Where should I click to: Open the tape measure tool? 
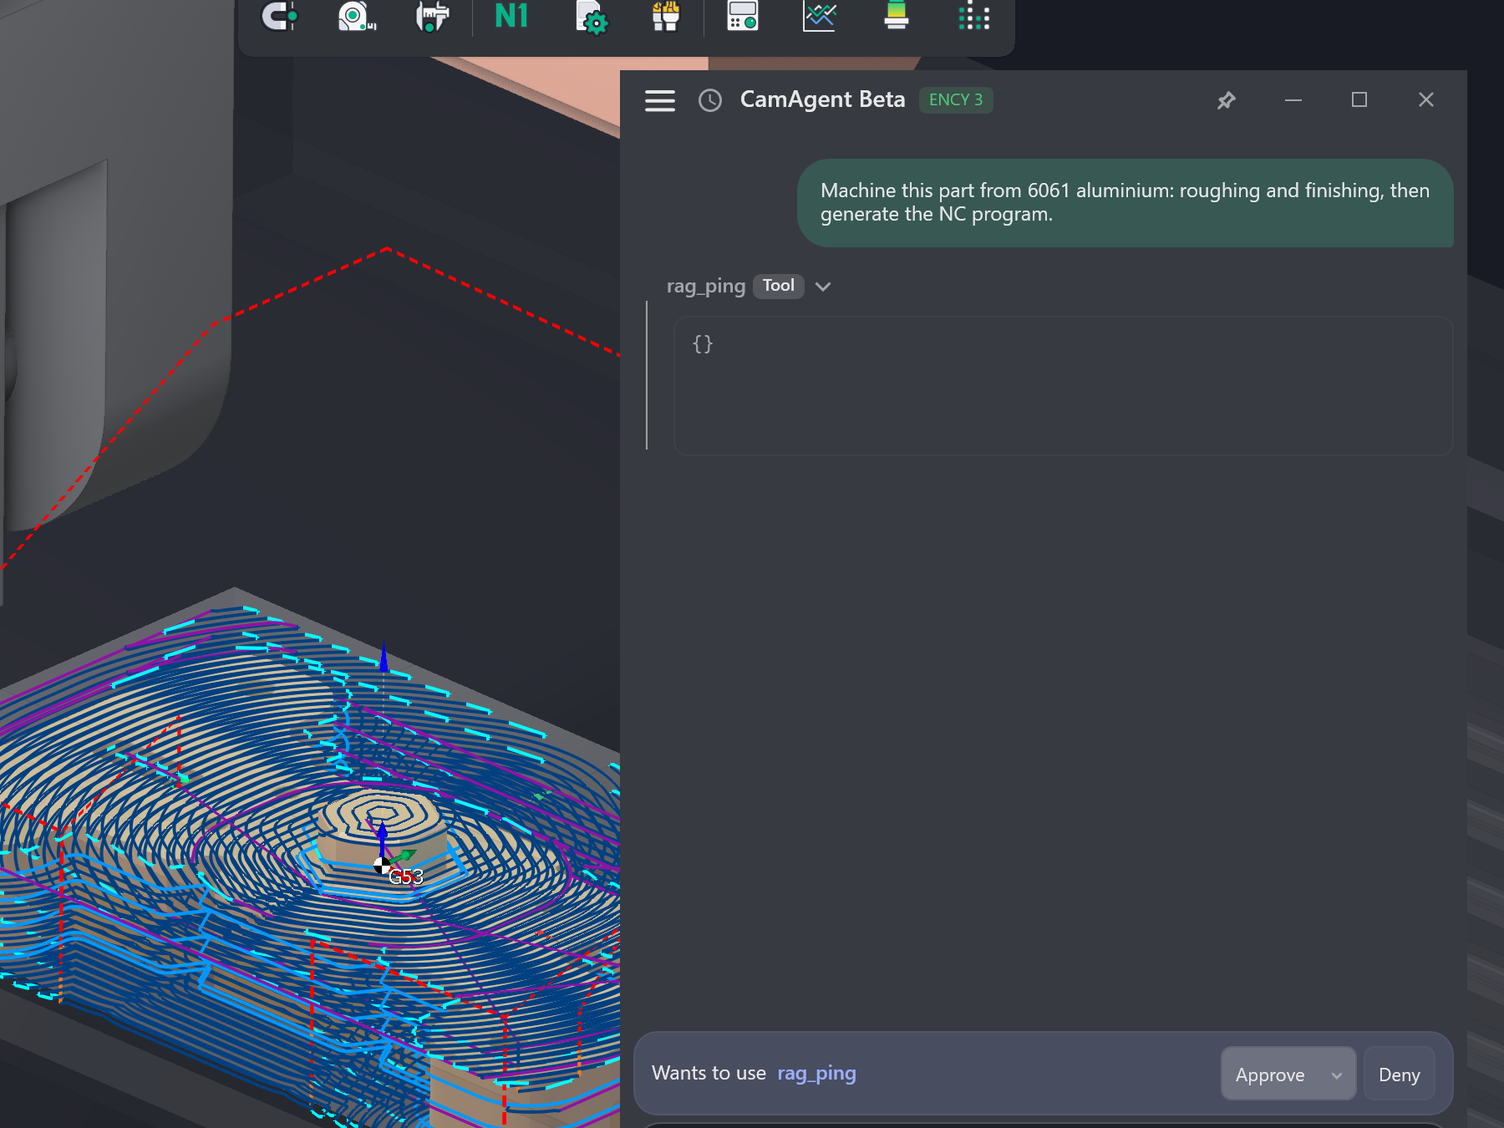[356, 16]
